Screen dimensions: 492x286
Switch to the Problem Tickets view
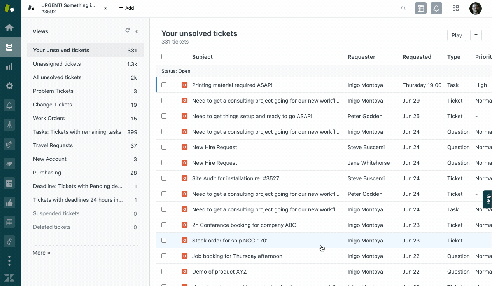click(53, 91)
